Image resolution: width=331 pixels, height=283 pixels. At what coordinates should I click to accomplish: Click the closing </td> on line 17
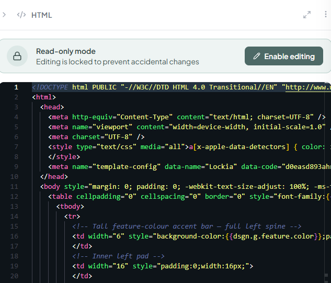point(82,246)
